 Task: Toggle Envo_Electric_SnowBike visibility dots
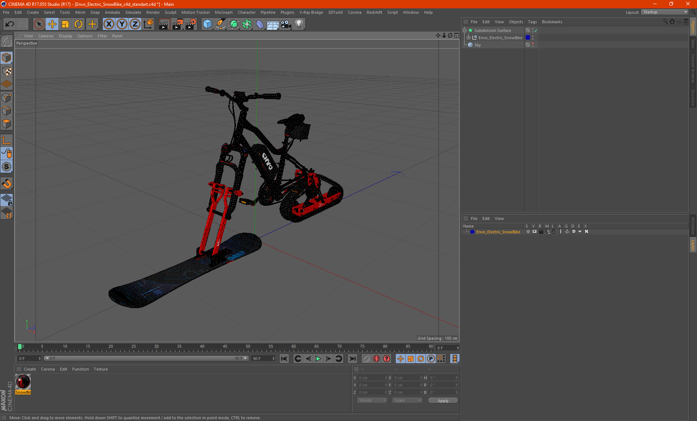(x=533, y=38)
